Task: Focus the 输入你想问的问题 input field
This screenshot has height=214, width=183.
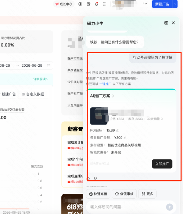Action: pyautogui.click(x=126, y=207)
